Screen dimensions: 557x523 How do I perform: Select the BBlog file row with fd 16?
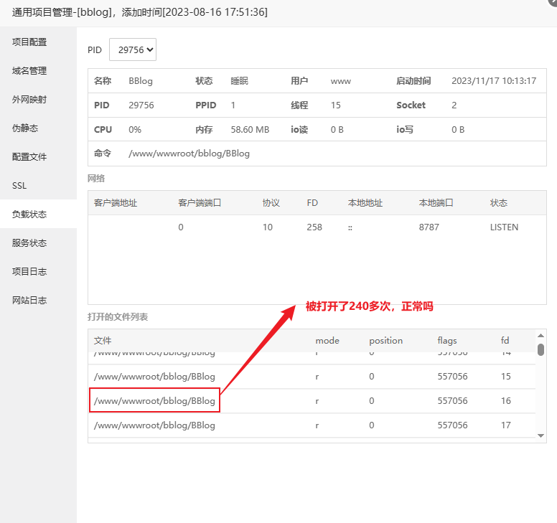click(312, 401)
